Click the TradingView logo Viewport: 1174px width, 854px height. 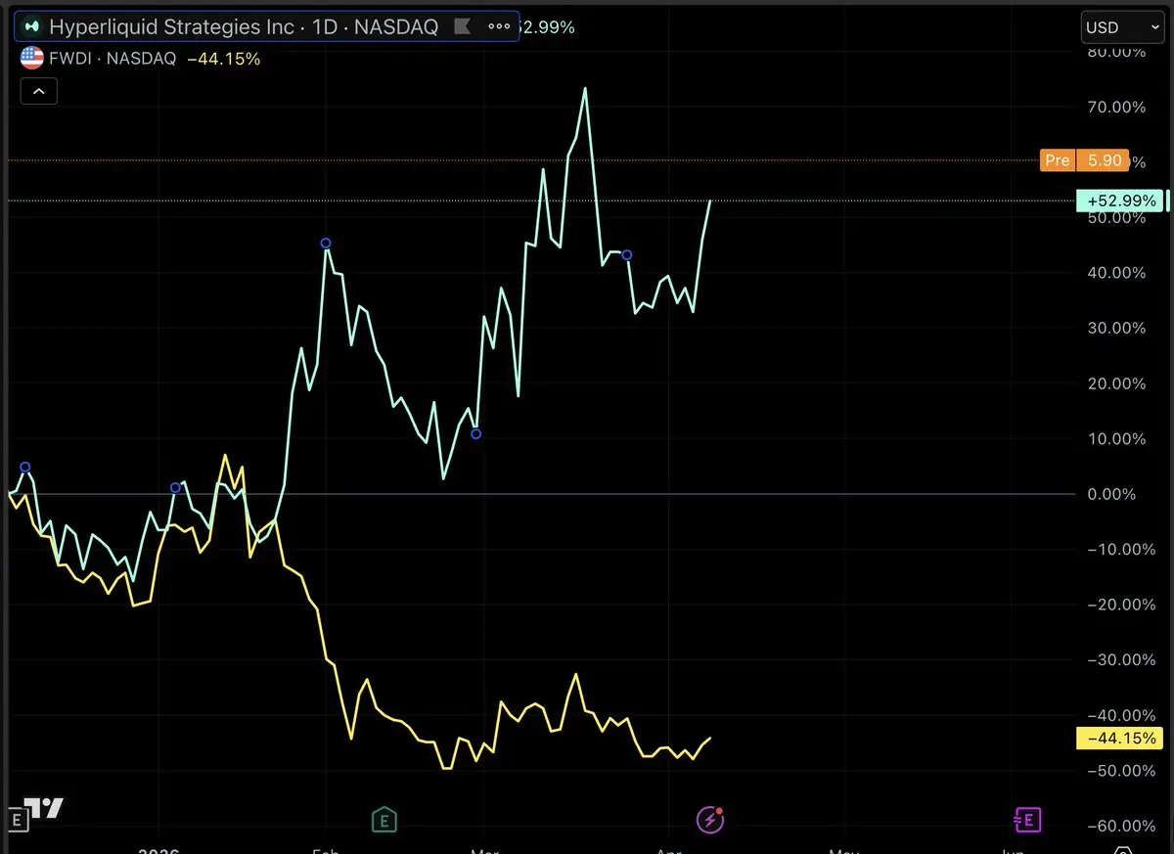(x=46, y=808)
